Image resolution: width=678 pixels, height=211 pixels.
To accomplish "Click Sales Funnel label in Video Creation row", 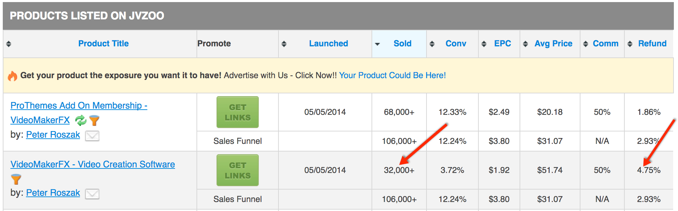I will (238, 199).
